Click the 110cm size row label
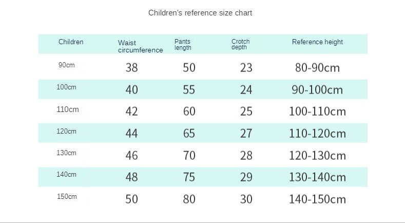Viewport: 405px width, 223px height. click(67, 109)
